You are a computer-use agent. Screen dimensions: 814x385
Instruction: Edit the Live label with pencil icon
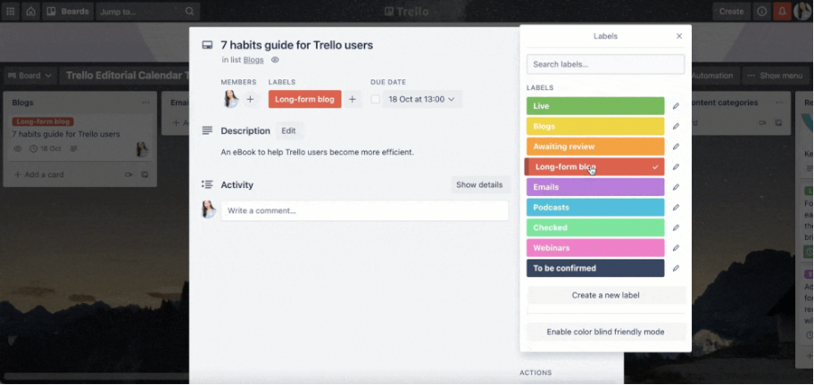[676, 106]
